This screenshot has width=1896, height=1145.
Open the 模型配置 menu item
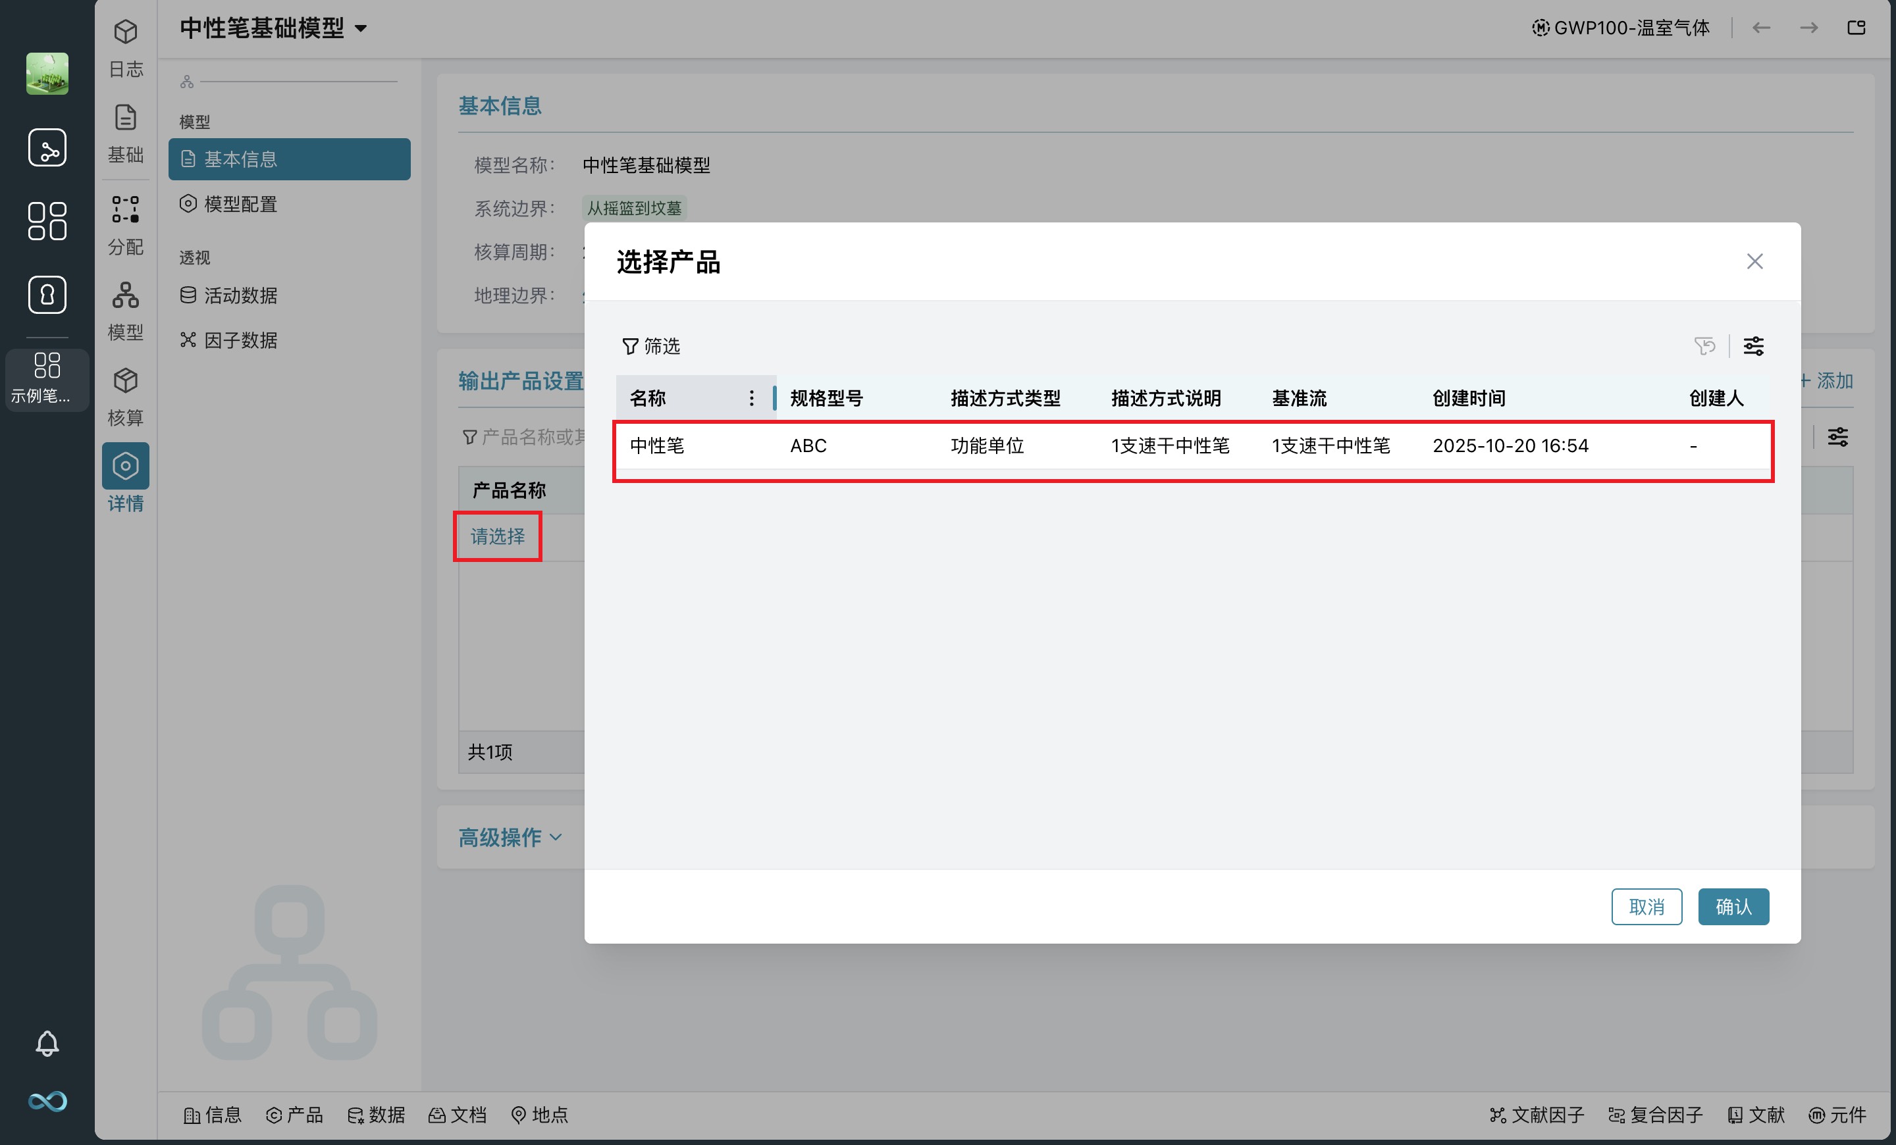click(x=240, y=204)
